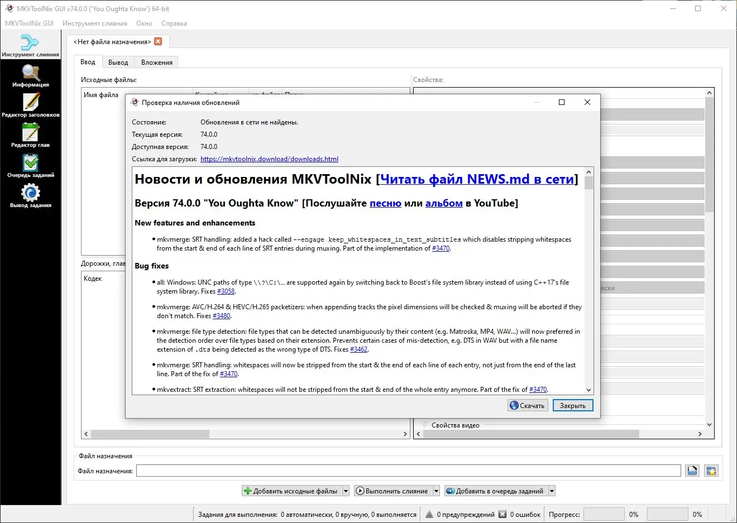Click the Добавить в очередь заданий button
Screen dimensions: 737x523
click(x=495, y=491)
